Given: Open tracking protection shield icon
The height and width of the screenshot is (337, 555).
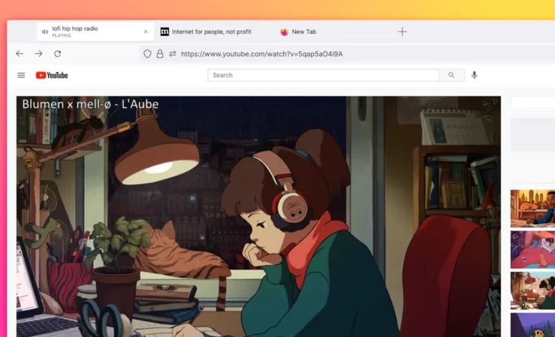Looking at the screenshot, I should click(x=147, y=54).
